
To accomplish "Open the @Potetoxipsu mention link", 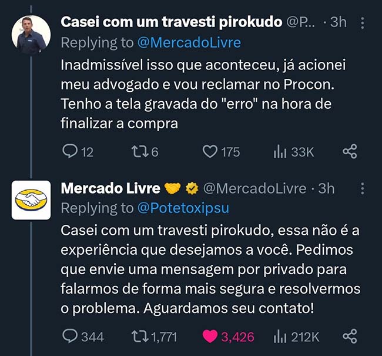I will pos(183,208).
